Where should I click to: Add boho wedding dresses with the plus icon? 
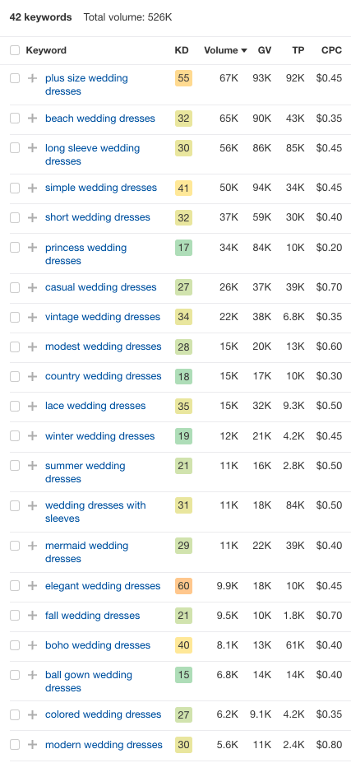pyautogui.click(x=32, y=645)
